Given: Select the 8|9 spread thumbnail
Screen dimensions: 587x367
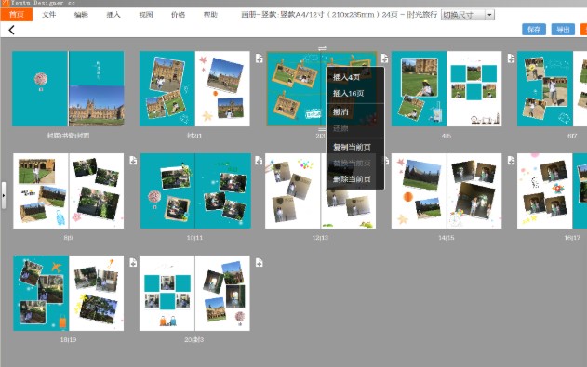Looking at the screenshot, I should click(x=68, y=190).
